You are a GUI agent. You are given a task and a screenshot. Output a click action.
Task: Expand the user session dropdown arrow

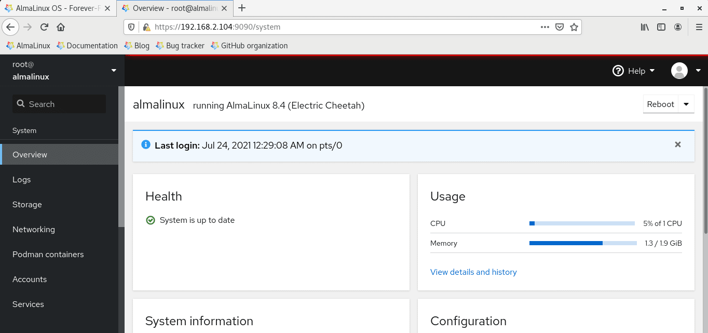(698, 71)
